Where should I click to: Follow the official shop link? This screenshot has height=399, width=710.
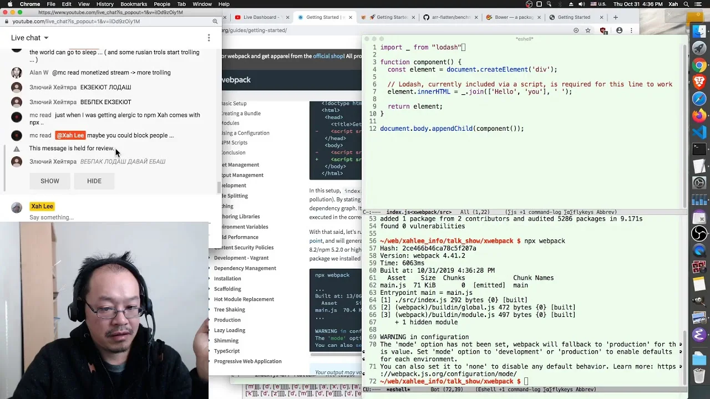[328, 56]
